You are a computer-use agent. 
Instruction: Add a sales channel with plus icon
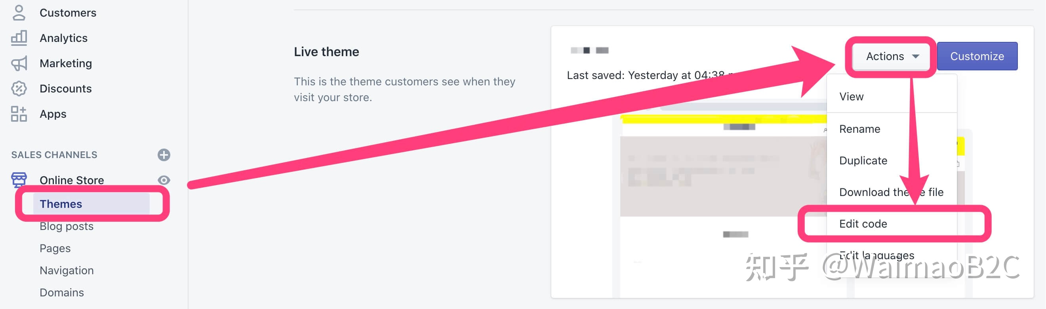(x=164, y=155)
